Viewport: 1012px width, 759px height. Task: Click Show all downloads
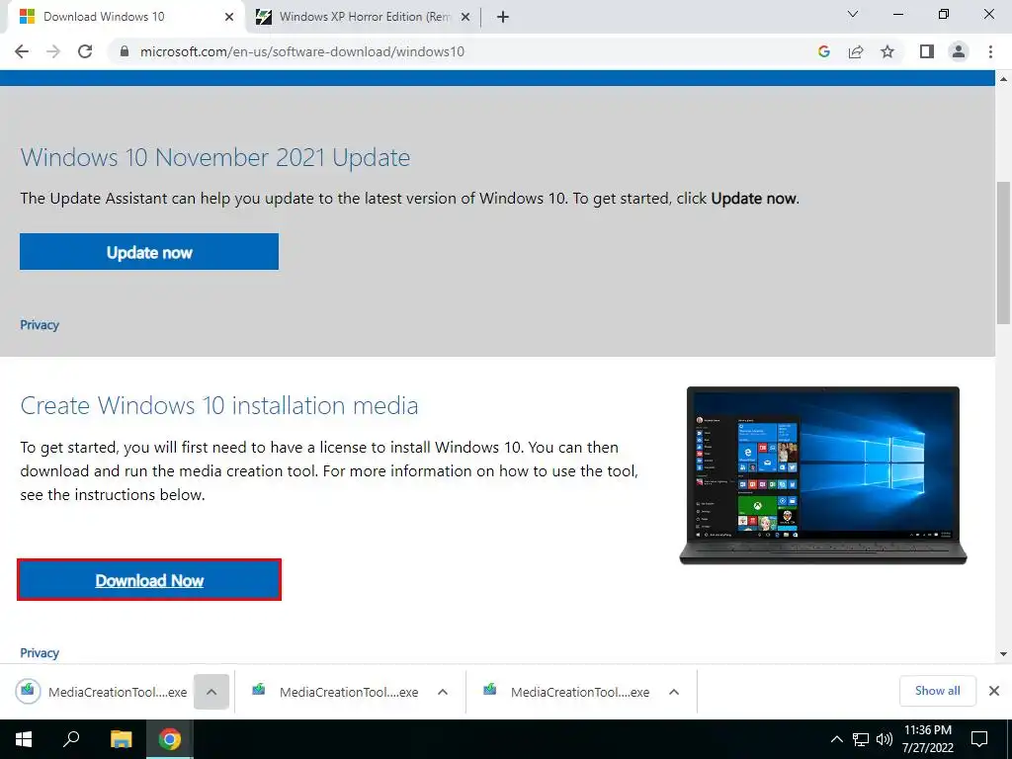pos(937,691)
